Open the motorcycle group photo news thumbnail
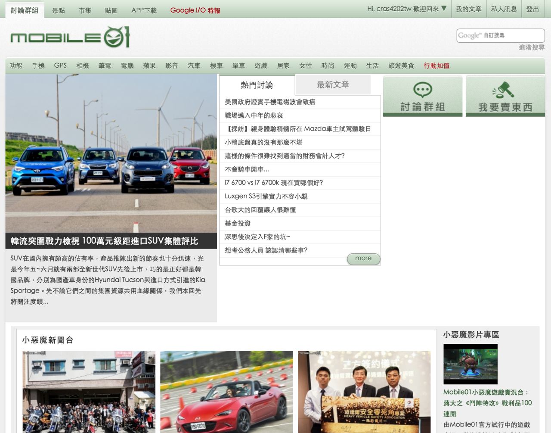 click(89, 391)
